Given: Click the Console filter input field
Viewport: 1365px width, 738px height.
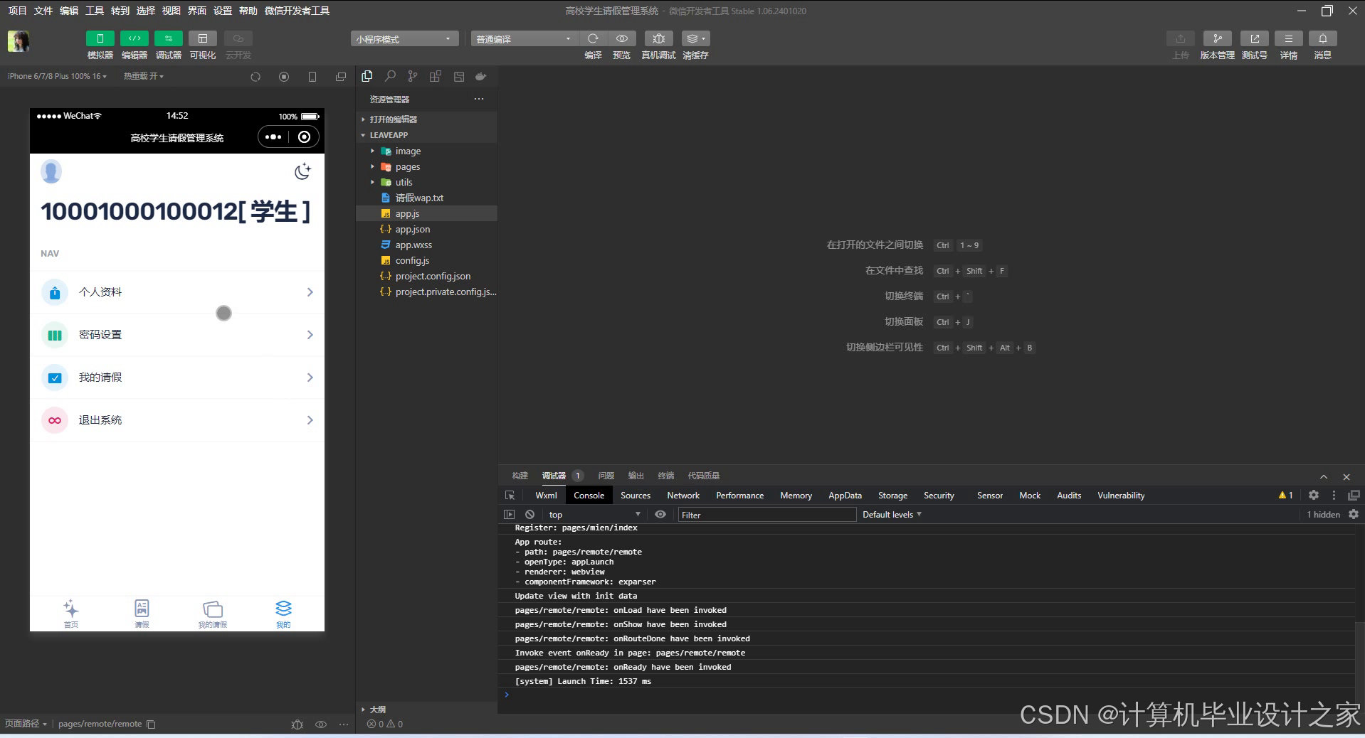Looking at the screenshot, I should pyautogui.click(x=766, y=515).
